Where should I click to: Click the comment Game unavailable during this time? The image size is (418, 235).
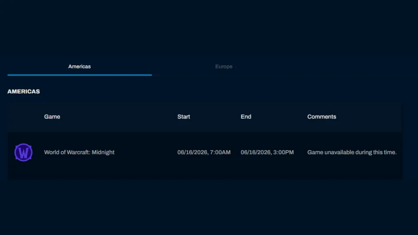[x=352, y=152]
